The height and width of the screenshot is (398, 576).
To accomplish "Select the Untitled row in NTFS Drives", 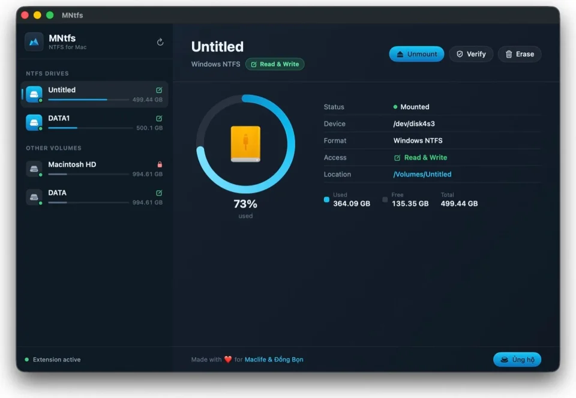I will (94, 94).
